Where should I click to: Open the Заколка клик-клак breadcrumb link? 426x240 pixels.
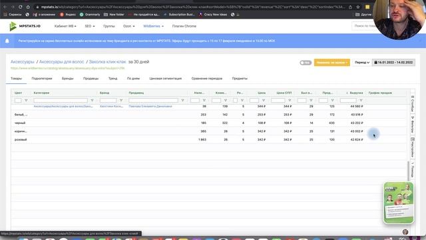[107, 62]
